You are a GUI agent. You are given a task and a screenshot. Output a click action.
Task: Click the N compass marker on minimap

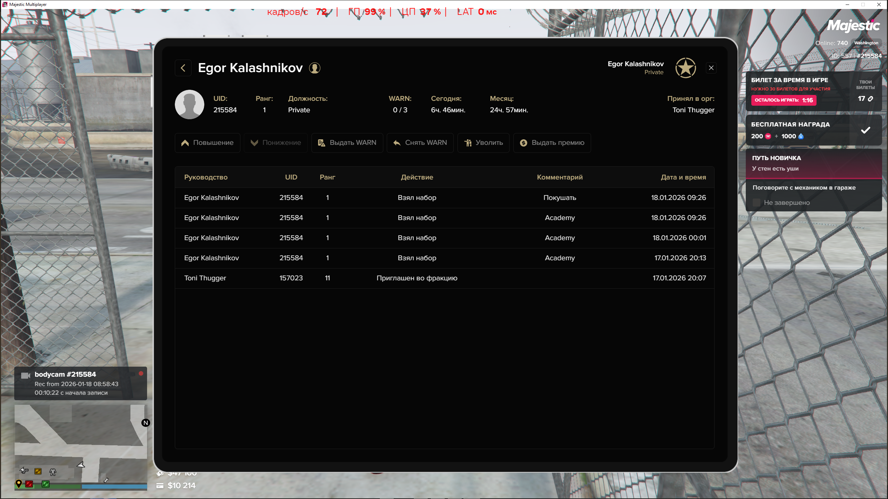pos(146,423)
